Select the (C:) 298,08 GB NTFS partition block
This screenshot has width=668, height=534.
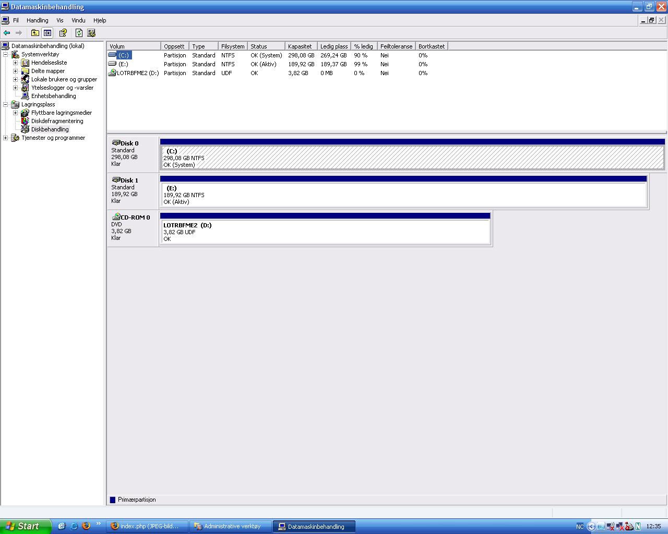pos(412,157)
